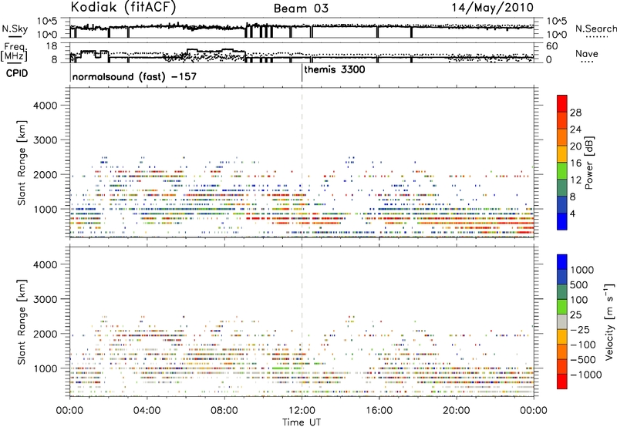Click the 'CPID' row label

click(x=17, y=73)
